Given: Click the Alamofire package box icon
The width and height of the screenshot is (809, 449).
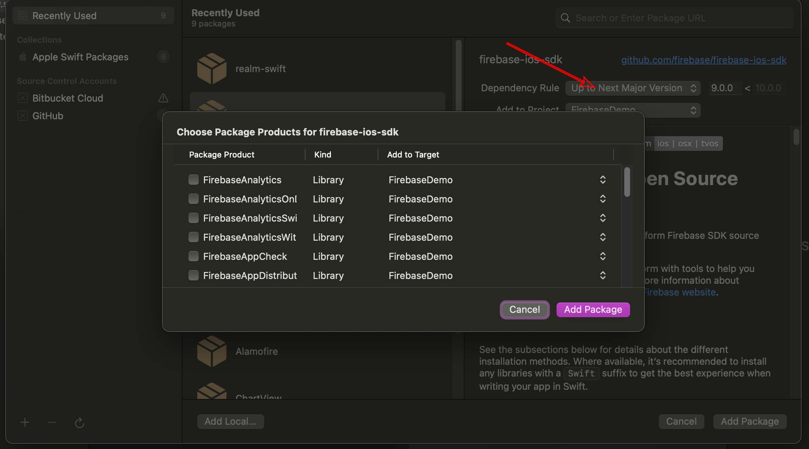Looking at the screenshot, I should pos(212,351).
